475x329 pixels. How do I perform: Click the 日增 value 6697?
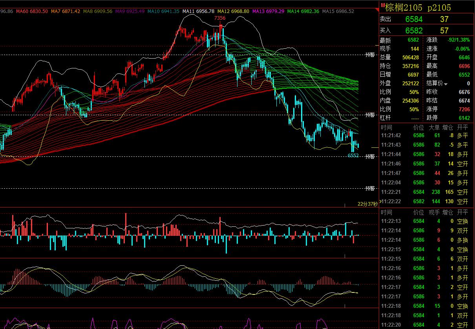[x=413, y=75]
